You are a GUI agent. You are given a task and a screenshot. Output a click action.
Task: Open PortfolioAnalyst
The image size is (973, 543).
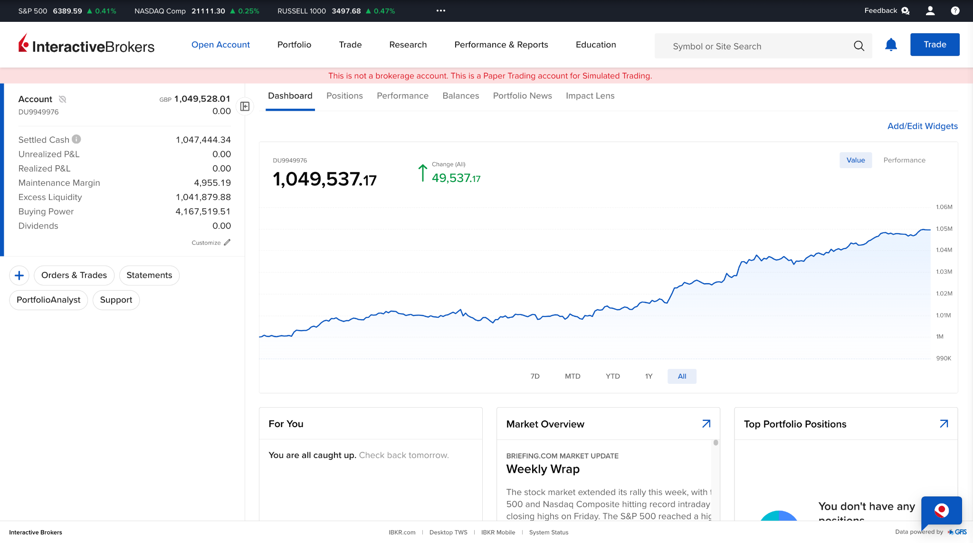(48, 300)
